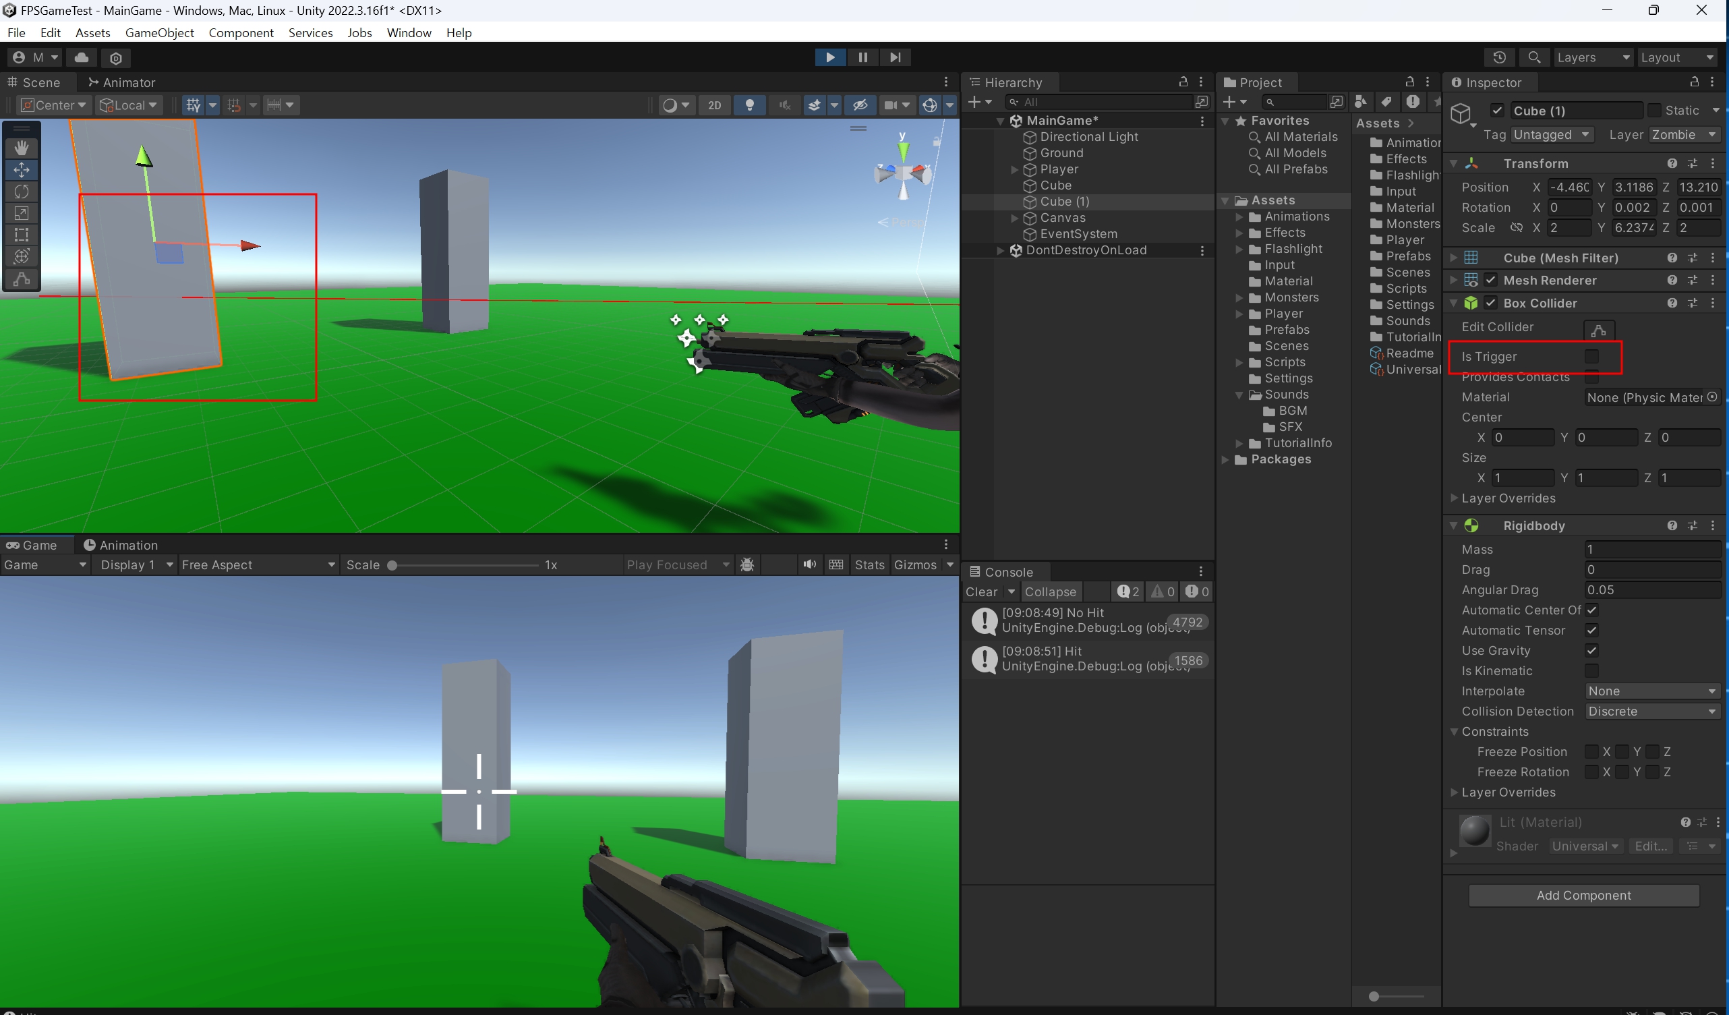Click the Rigidbody Mass input field
The height and width of the screenshot is (1015, 1729).
[1651, 549]
